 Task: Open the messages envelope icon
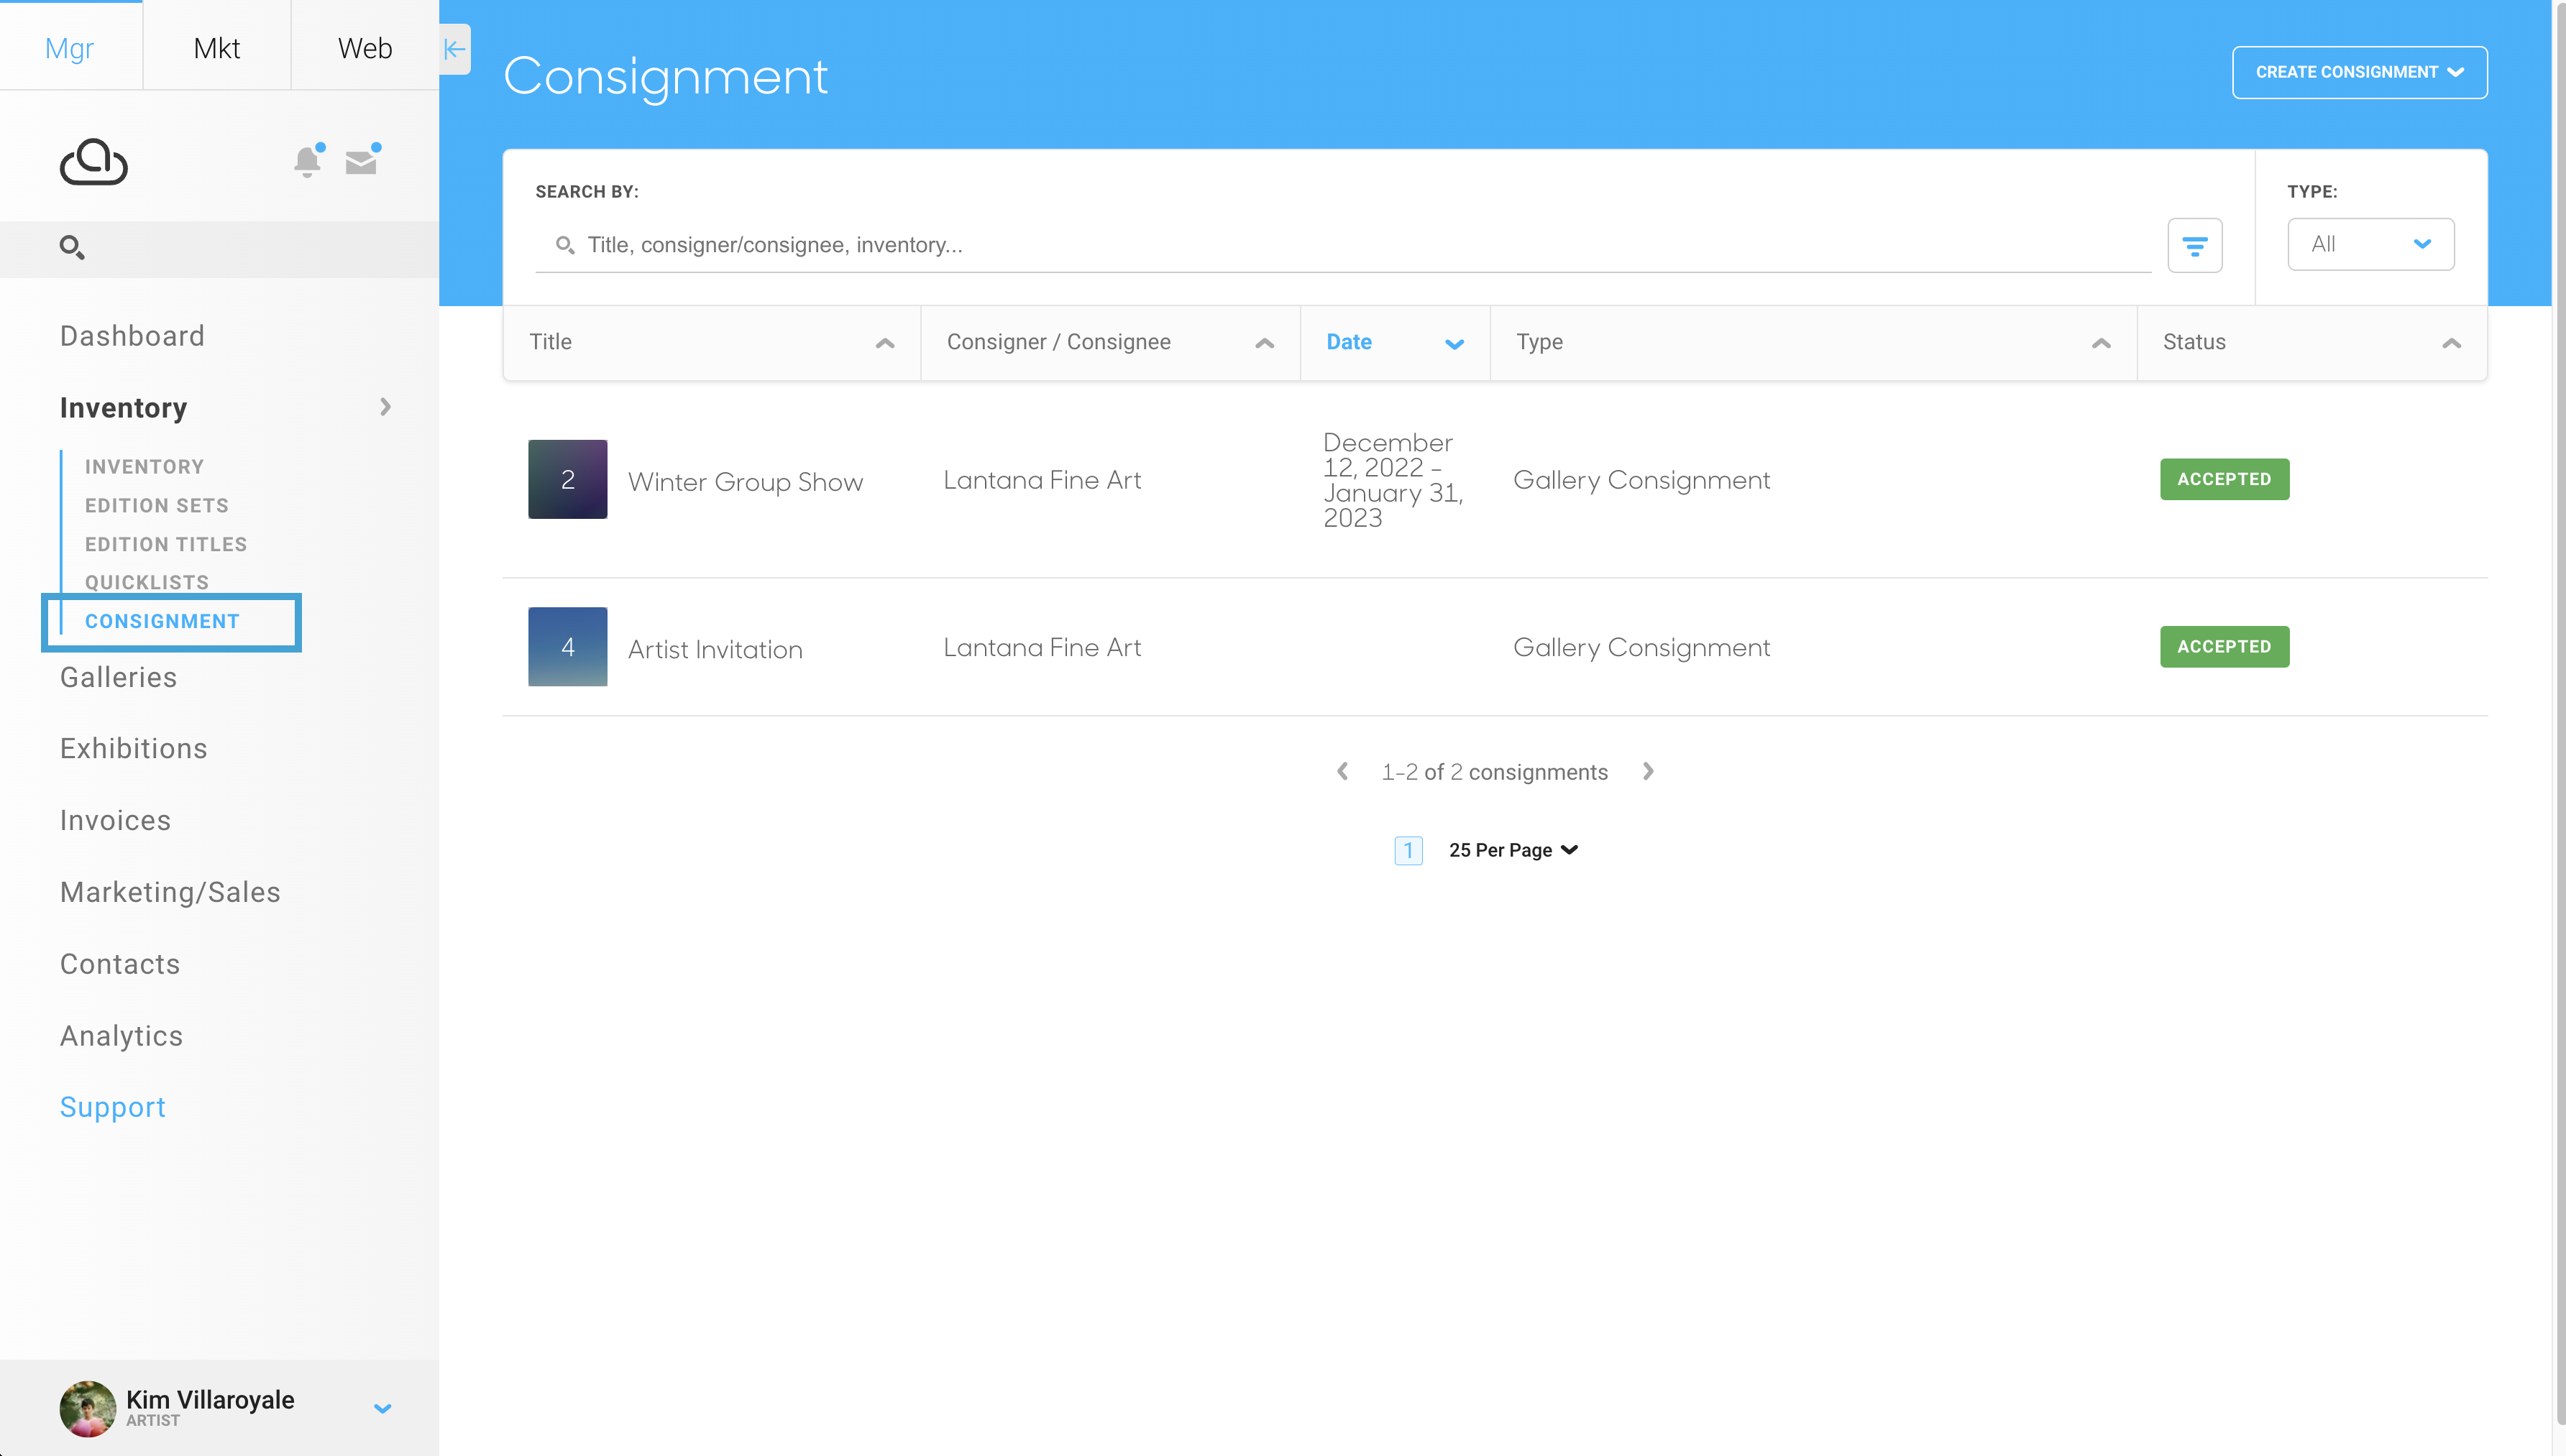click(362, 161)
